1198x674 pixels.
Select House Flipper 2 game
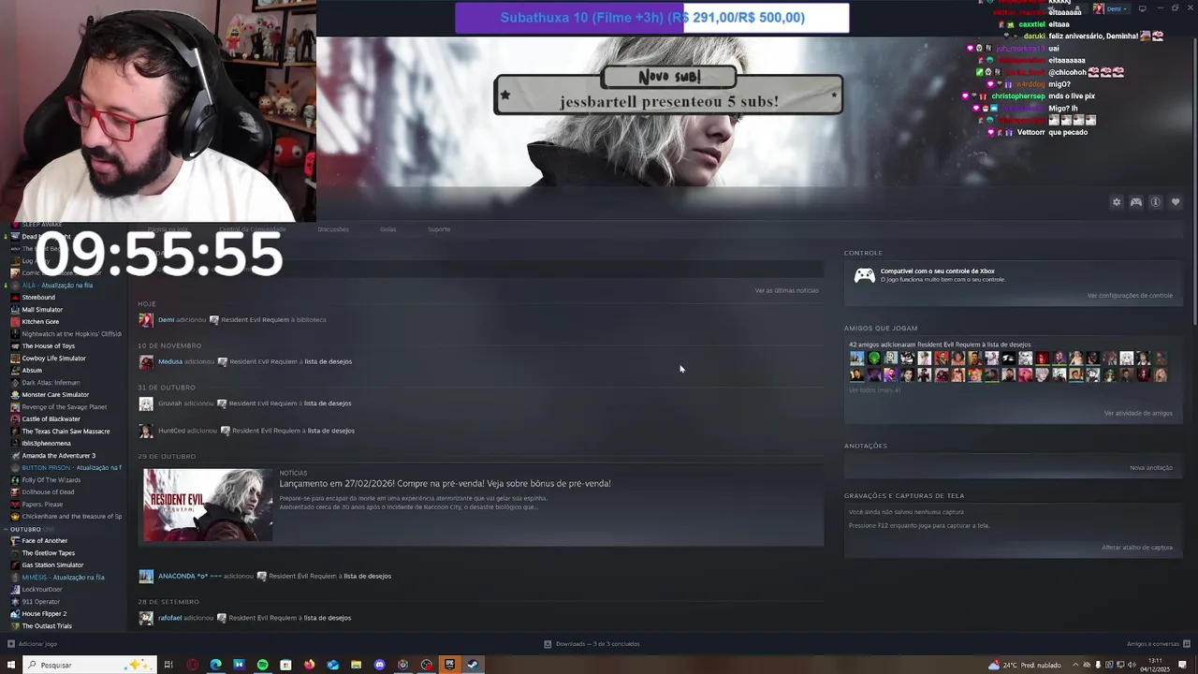pyautogui.click(x=43, y=614)
